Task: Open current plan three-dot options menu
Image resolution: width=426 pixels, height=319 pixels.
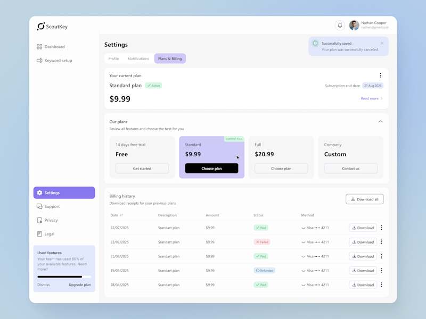Action: [x=380, y=75]
